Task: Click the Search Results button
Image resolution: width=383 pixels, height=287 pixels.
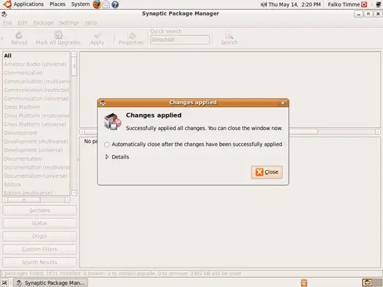Action: click(39, 262)
